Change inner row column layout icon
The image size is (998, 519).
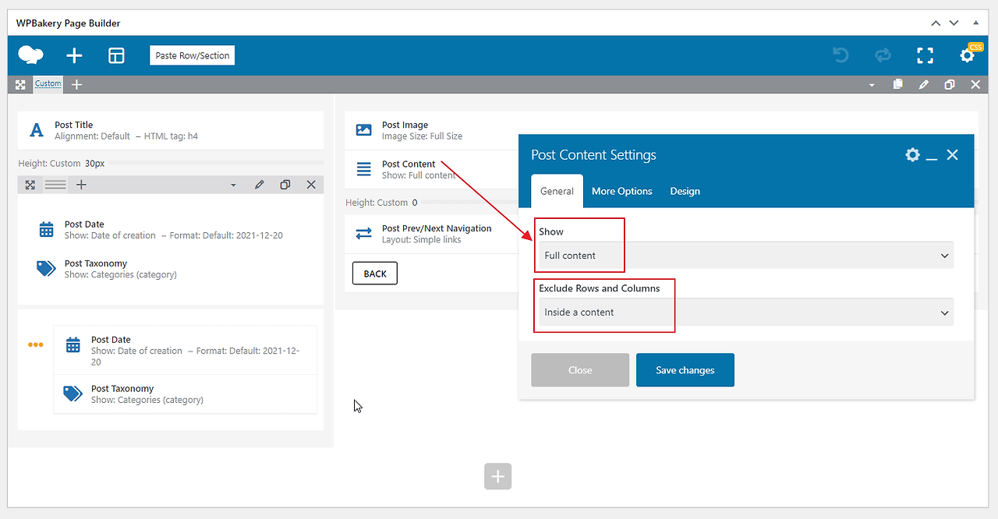[55, 185]
